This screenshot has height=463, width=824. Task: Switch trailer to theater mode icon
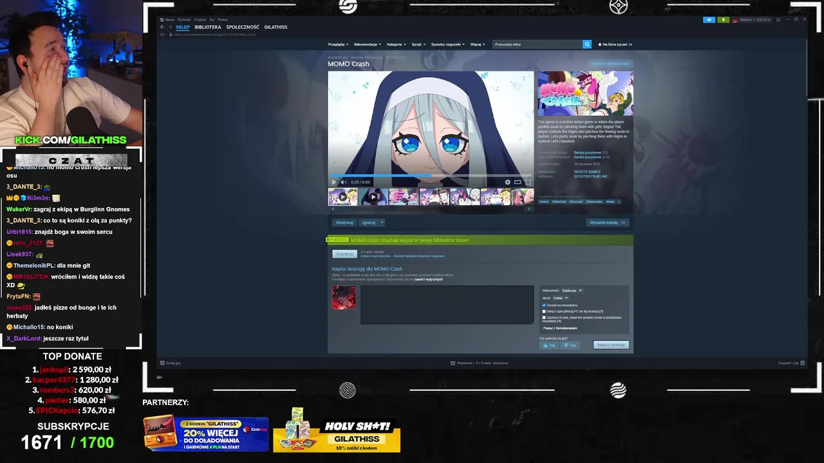pos(518,182)
